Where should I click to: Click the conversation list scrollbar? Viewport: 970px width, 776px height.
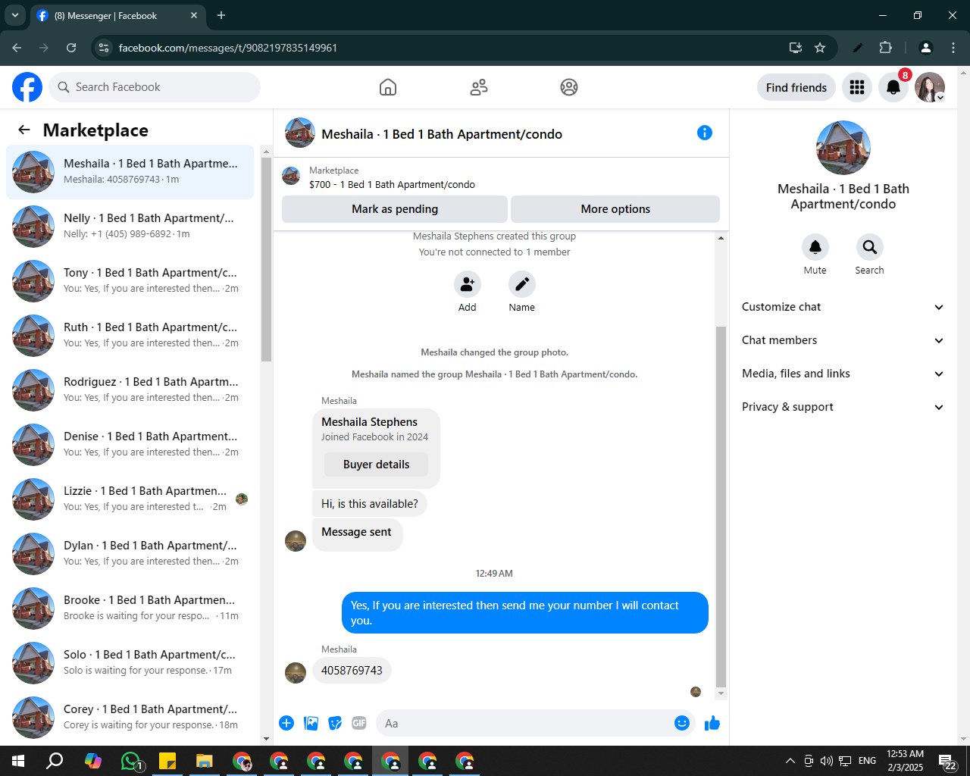pos(266,260)
